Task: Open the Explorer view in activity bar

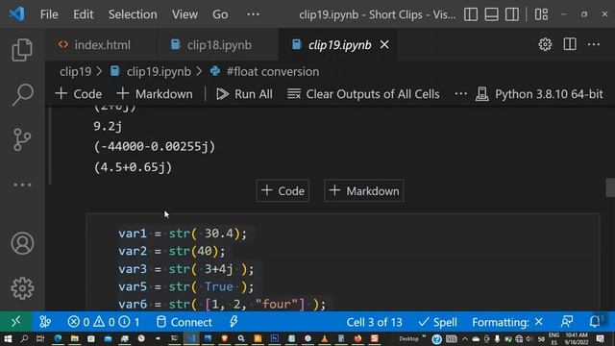Action: (22, 50)
